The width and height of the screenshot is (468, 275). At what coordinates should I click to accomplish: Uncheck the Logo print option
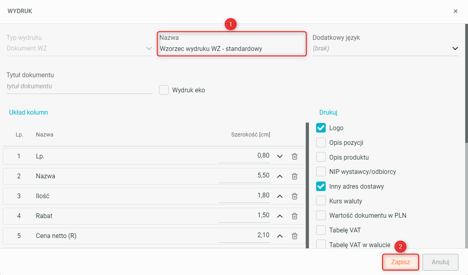pyautogui.click(x=321, y=128)
